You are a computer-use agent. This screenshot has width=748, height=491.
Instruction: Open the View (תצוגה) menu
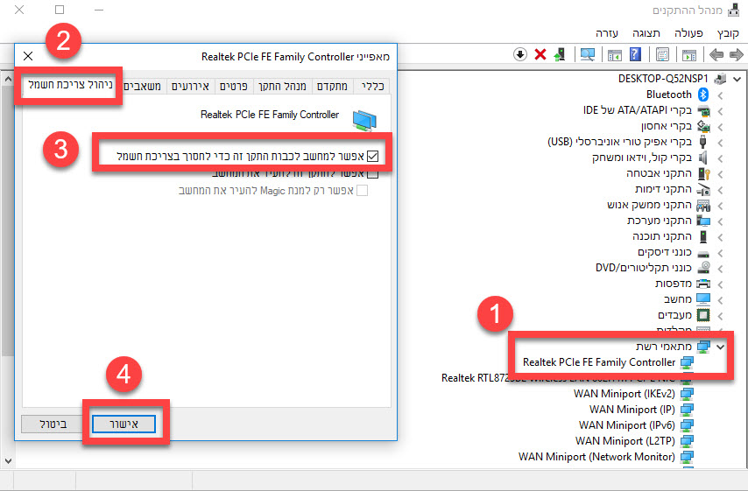point(646,33)
